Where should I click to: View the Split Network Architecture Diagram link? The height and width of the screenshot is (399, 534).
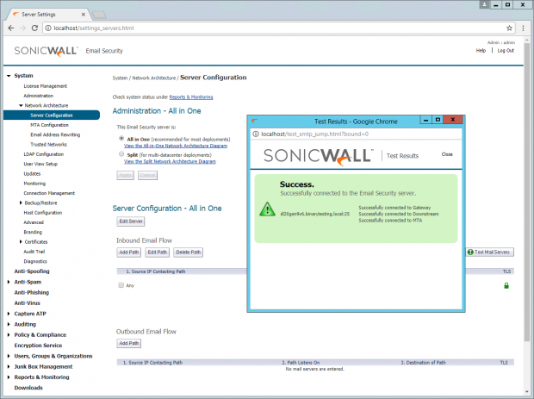point(170,161)
